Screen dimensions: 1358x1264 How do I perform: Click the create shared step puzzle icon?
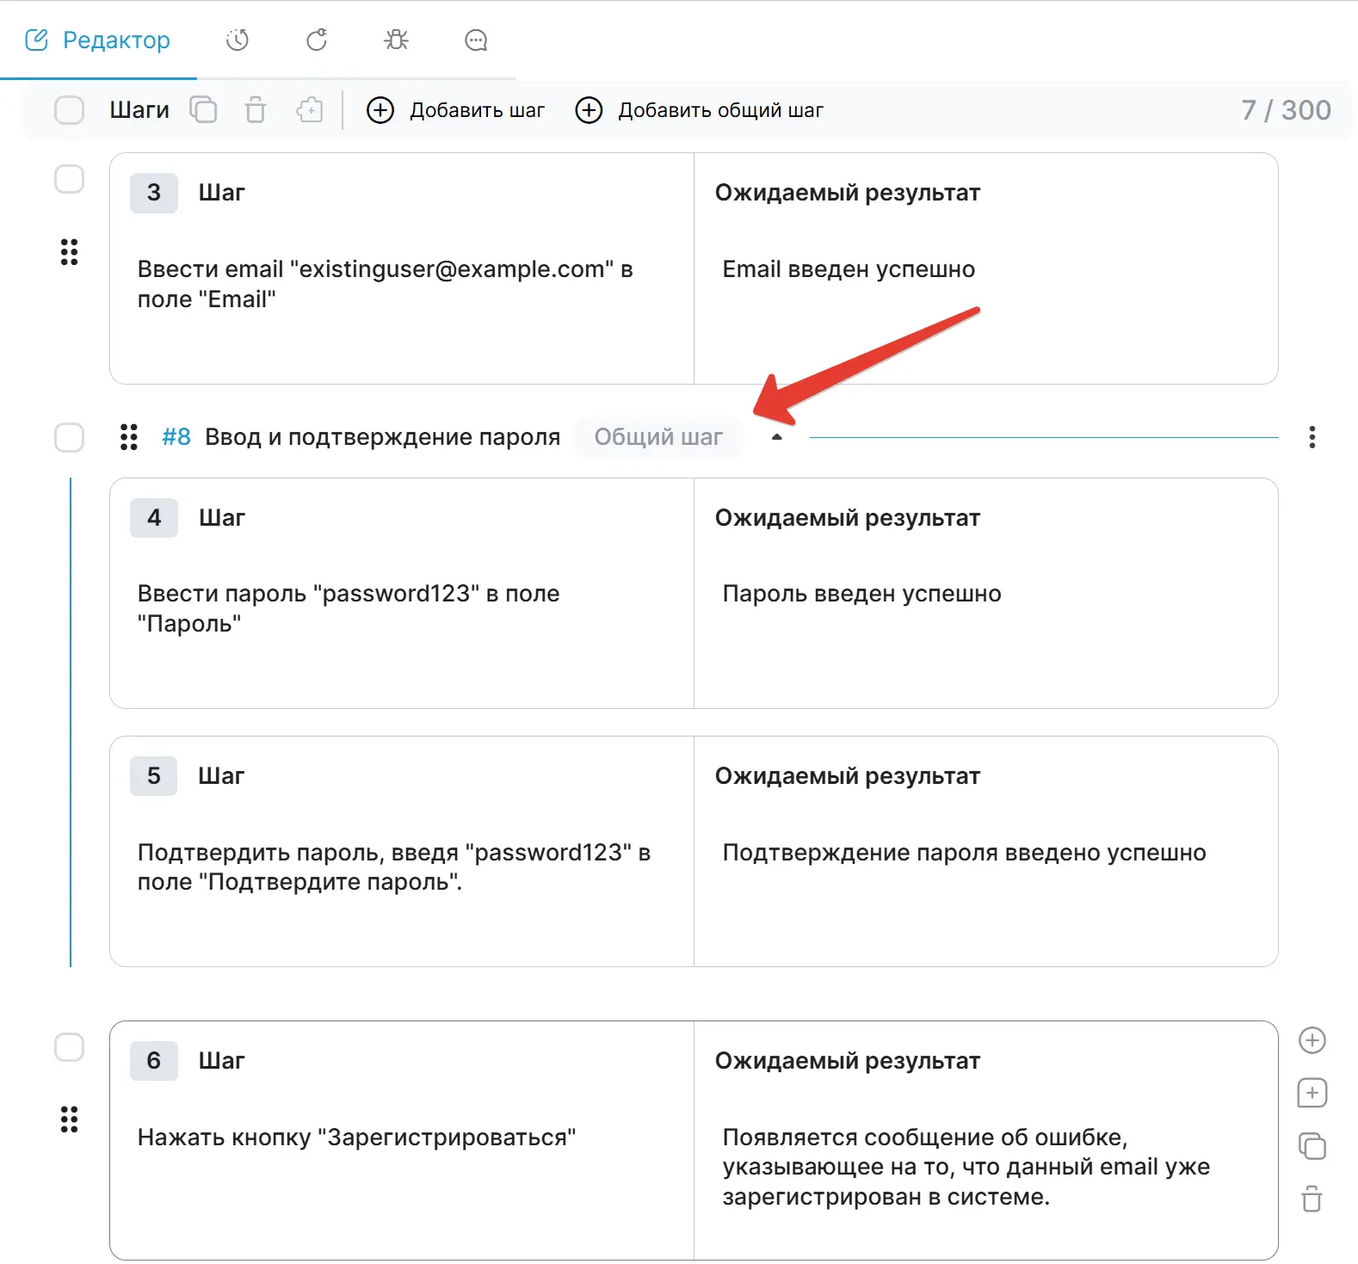309,110
